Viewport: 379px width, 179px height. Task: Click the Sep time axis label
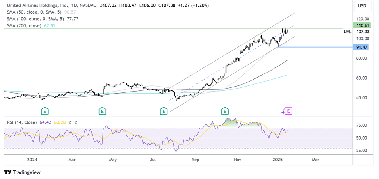[196, 160]
